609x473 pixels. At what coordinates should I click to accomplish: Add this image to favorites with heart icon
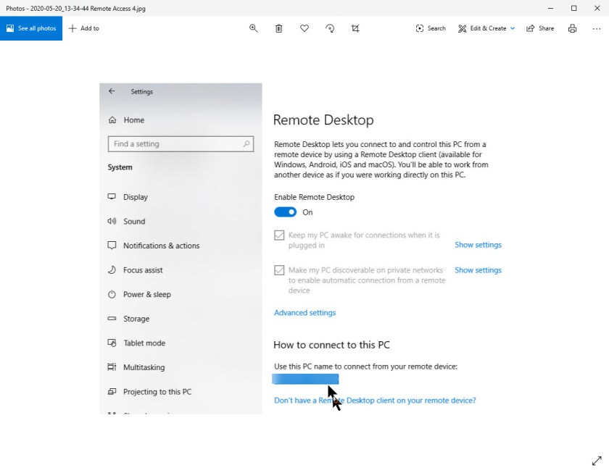click(304, 28)
